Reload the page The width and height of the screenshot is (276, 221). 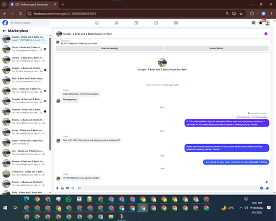[20, 14]
